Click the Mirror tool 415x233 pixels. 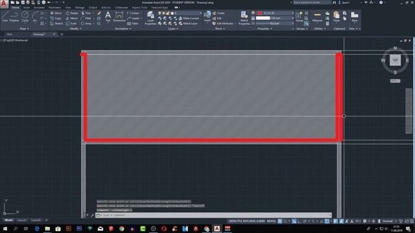pos(72,18)
